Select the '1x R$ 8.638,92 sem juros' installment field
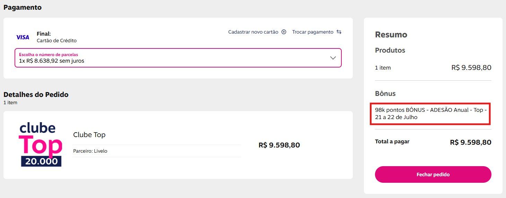Viewport: 506px width, 198px height. [178, 58]
